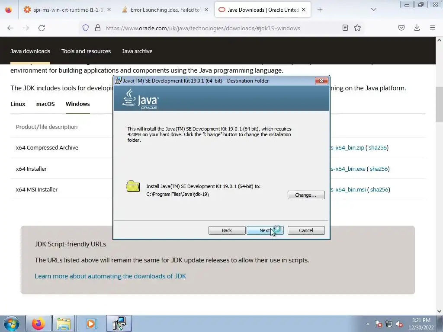Click Java installer taskbar icon
This screenshot has height=332, width=443.
pyautogui.click(x=119, y=323)
